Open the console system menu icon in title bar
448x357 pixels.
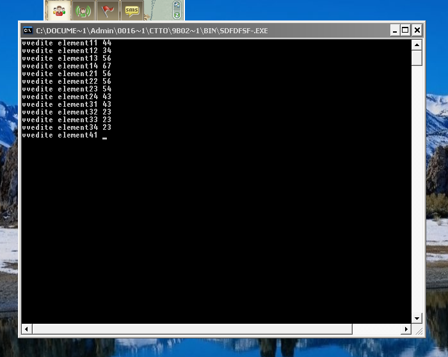pyautogui.click(x=28, y=30)
